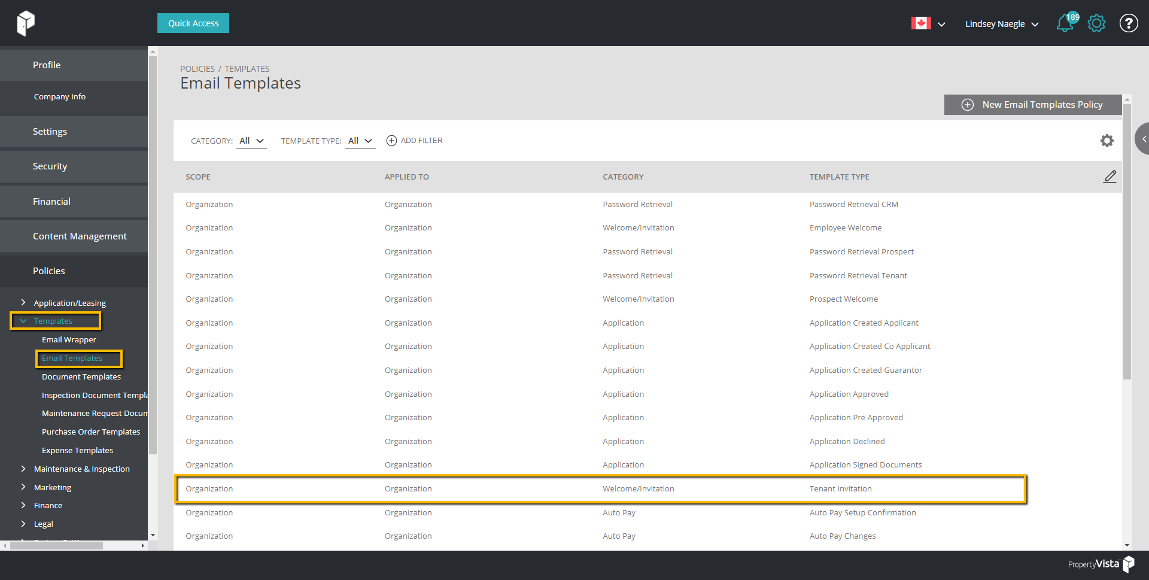Click the POLICIES breadcrumb link
1149x580 pixels.
pyautogui.click(x=197, y=69)
